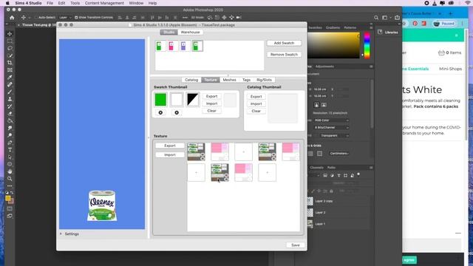Image resolution: width=473 pixels, height=266 pixels.
Task: Click the Remove Swatch button
Action: [x=284, y=55]
